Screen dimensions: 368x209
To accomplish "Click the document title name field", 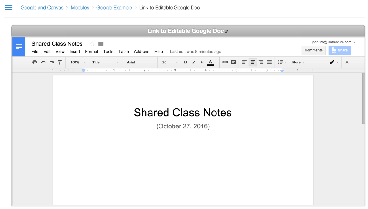I will click(57, 44).
